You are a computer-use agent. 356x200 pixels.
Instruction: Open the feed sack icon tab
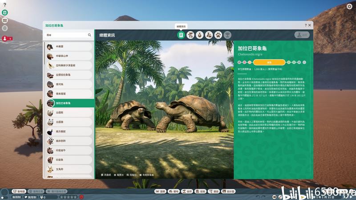(x=199, y=35)
